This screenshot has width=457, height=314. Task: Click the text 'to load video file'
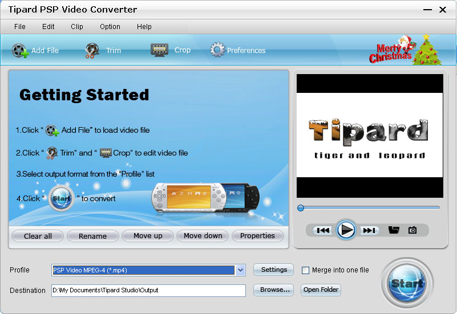tap(122, 130)
